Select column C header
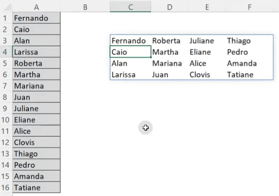The image size is (279, 196). coord(131,7)
